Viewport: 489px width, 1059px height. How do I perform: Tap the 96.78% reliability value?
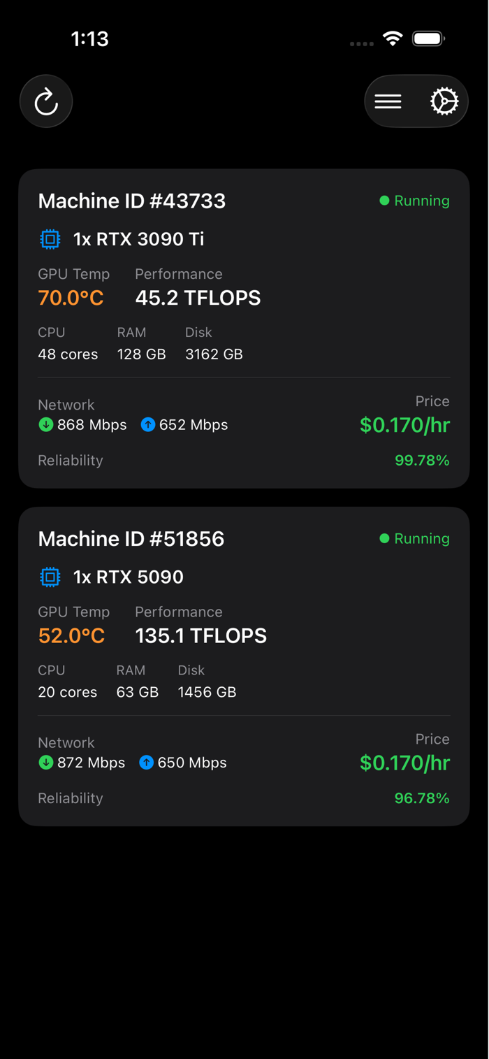[x=422, y=798]
